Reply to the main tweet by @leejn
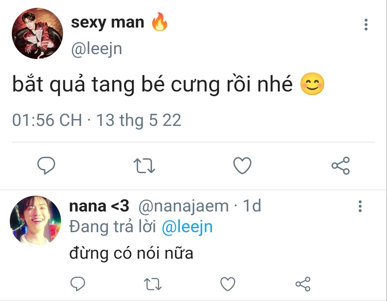The width and height of the screenshot is (387, 301). pos(46,166)
